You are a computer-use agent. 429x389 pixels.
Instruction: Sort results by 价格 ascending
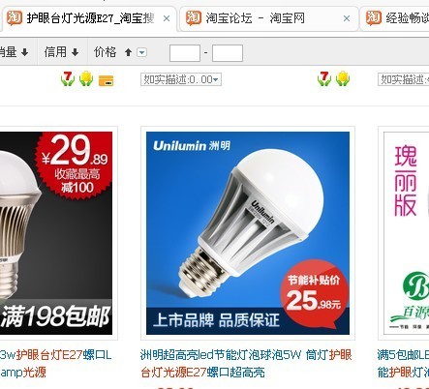coord(112,52)
